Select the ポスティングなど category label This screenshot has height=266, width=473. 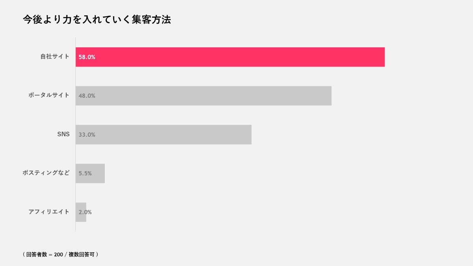pyautogui.click(x=46, y=173)
